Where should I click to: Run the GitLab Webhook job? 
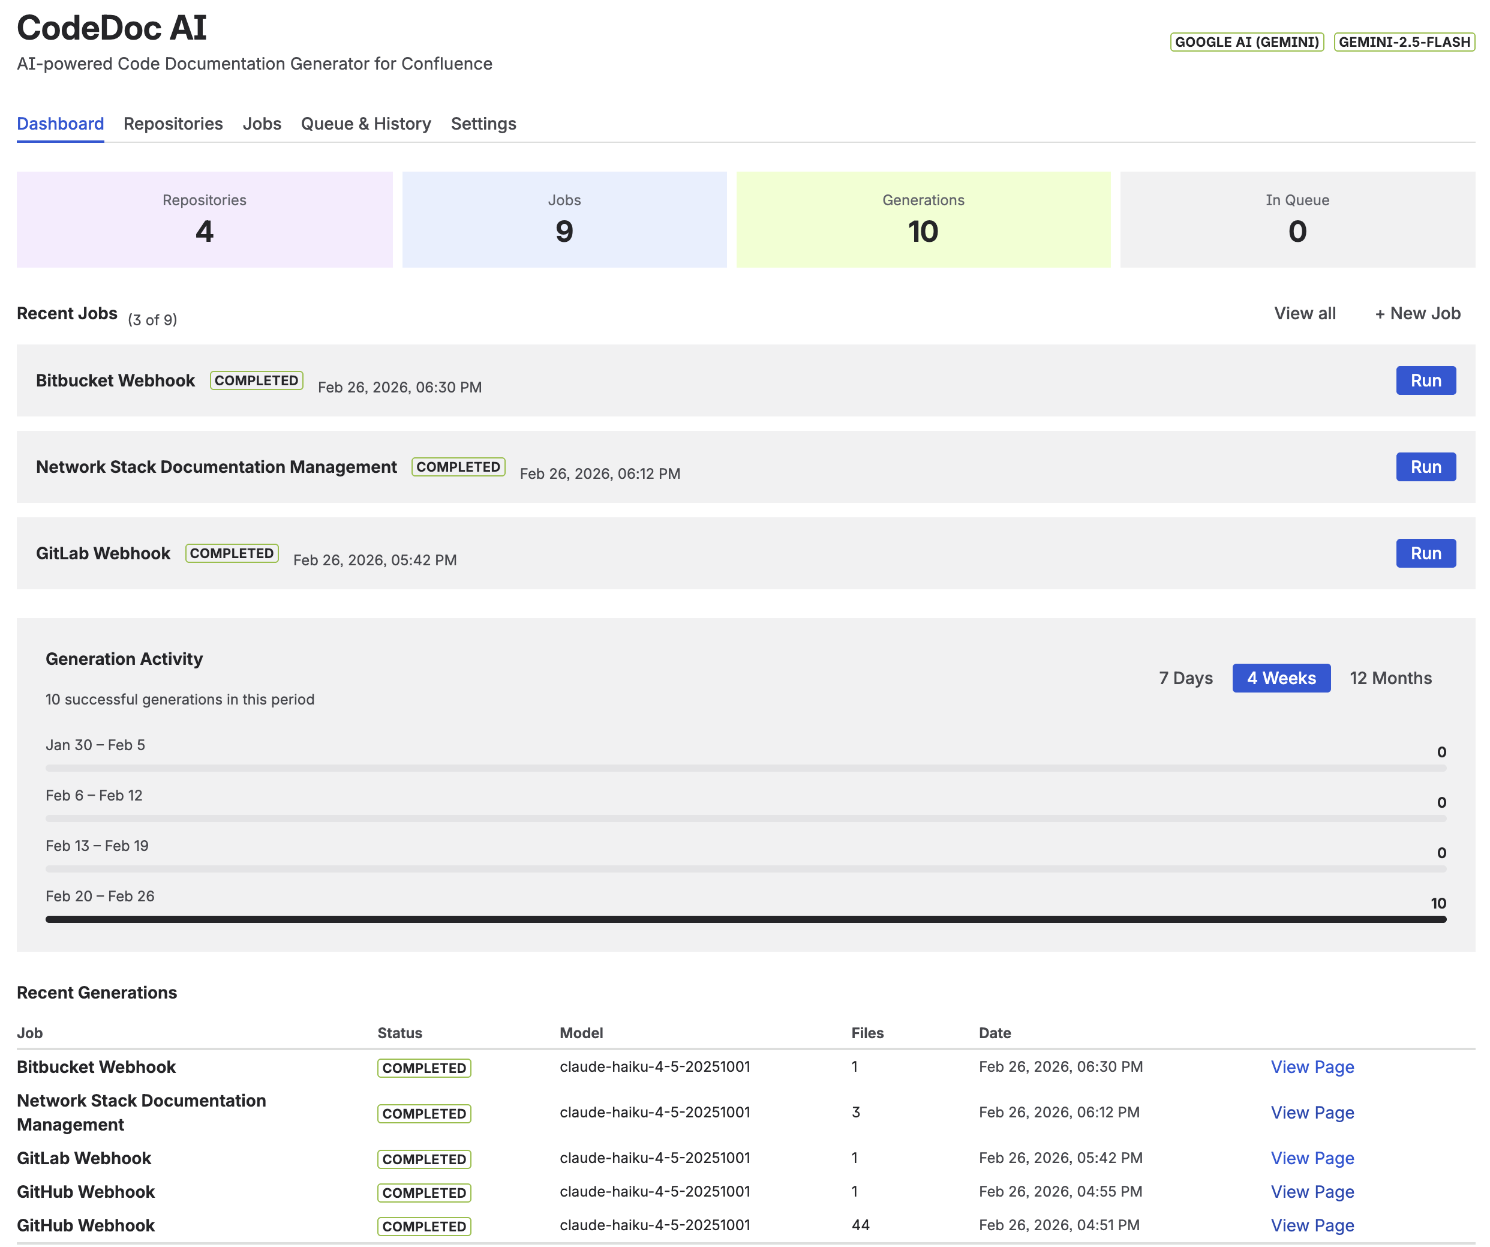pos(1425,553)
